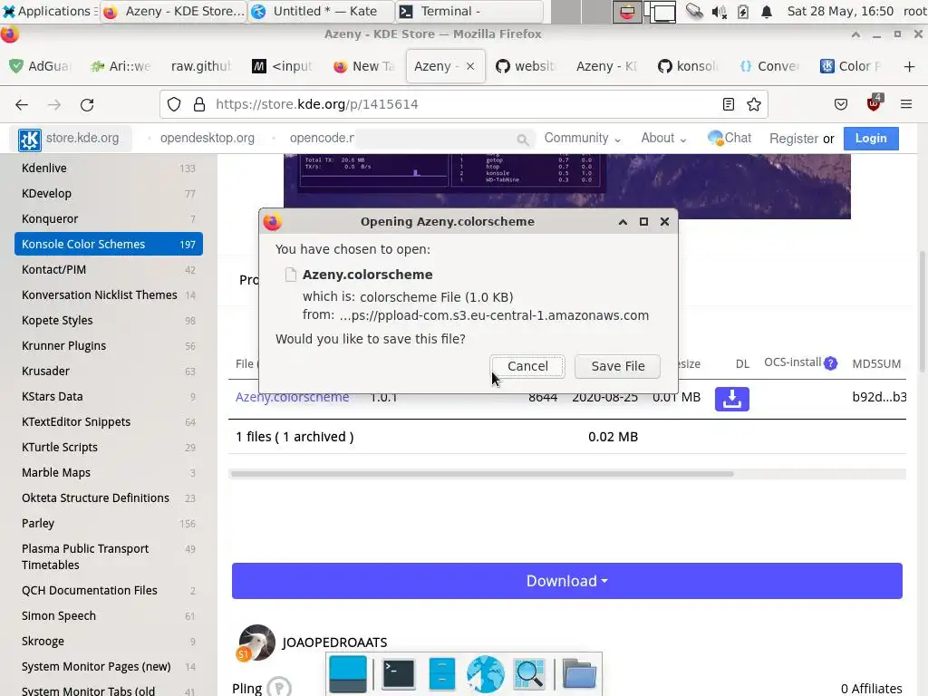928x696 pixels.
Task: Open Firefox hamburger menu
Action: point(906,105)
